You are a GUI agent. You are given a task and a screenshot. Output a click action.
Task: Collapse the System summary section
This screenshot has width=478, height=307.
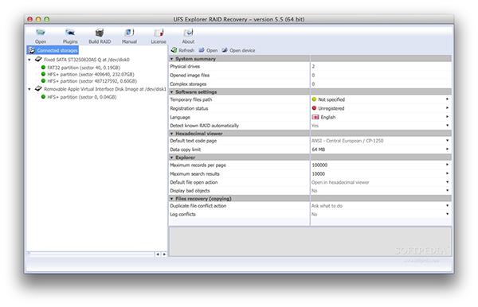tap(171, 59)
